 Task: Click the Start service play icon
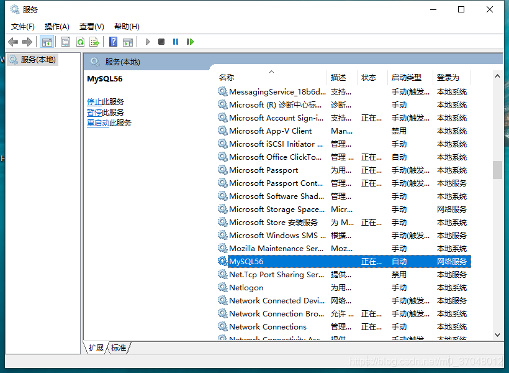[x=148, y=42]
